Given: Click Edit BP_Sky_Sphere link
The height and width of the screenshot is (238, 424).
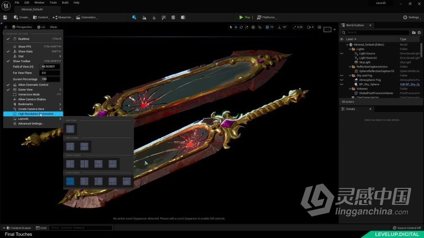Looking at the screenshot, I should pyautogui.click(x=410, y=84).
